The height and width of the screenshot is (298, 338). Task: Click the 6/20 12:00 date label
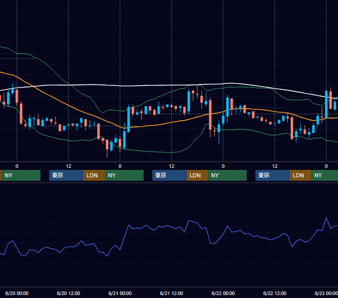[68, 293]
